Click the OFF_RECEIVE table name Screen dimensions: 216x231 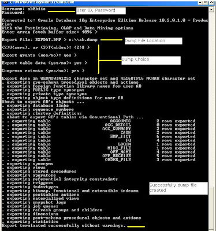(x=117, y=156)
